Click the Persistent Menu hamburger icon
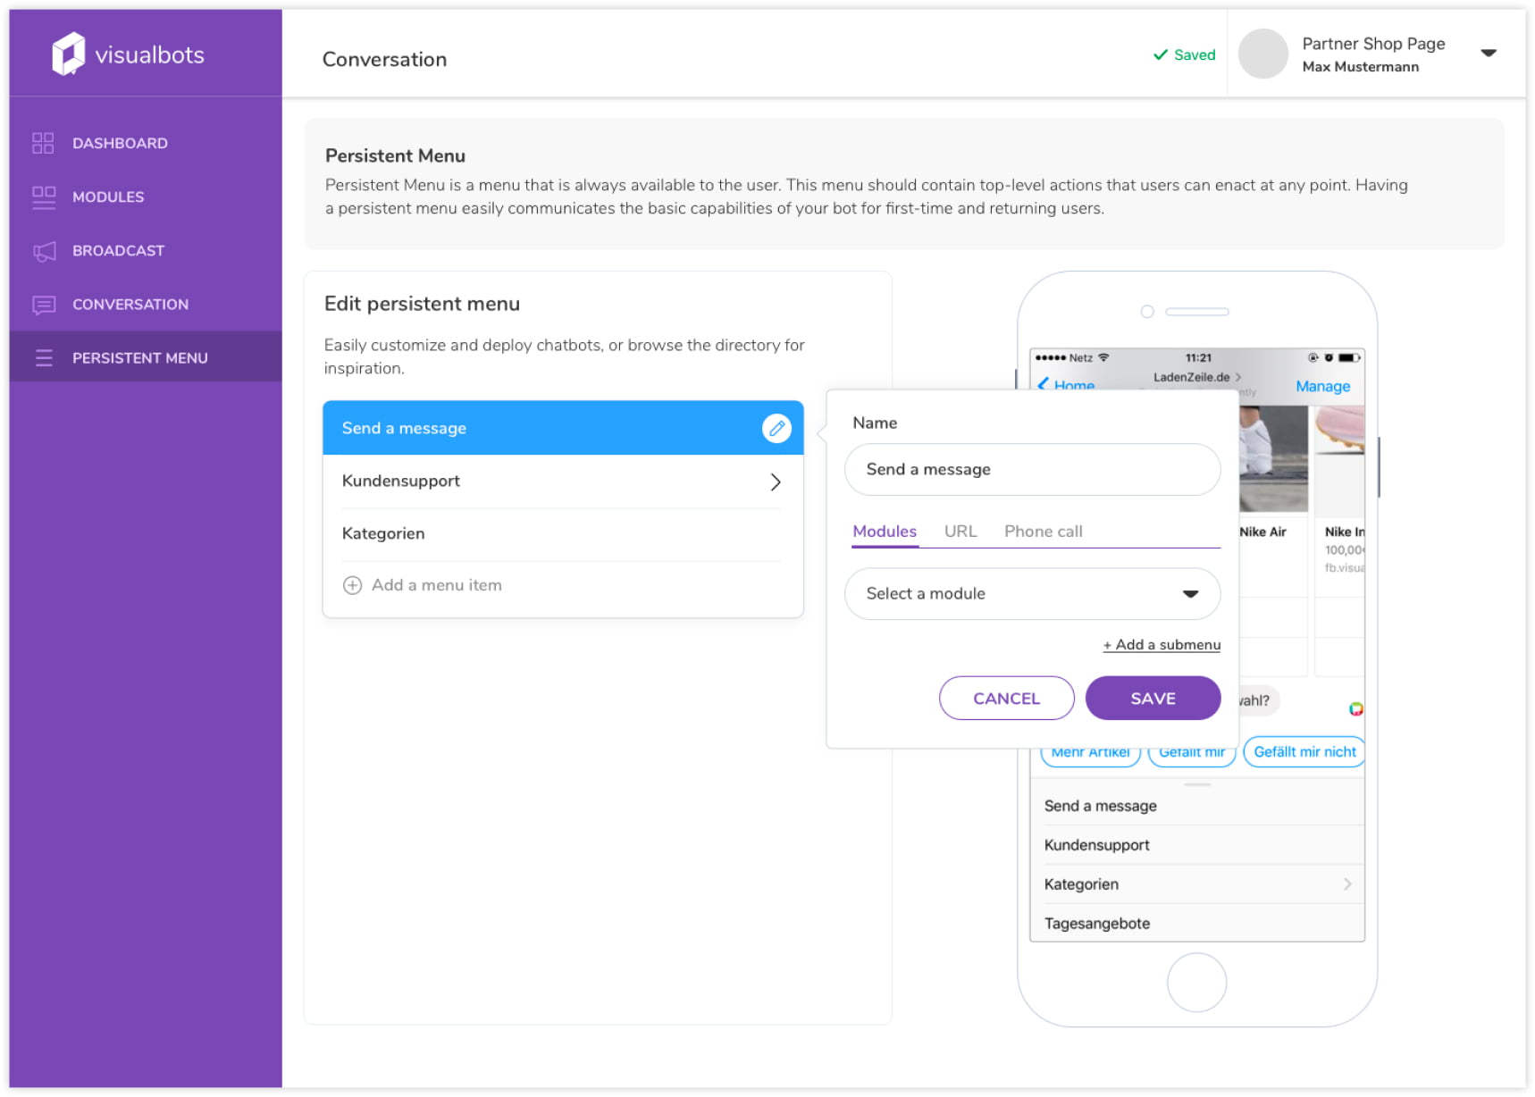The image size is (1535, 1097). tap(44, 358)
